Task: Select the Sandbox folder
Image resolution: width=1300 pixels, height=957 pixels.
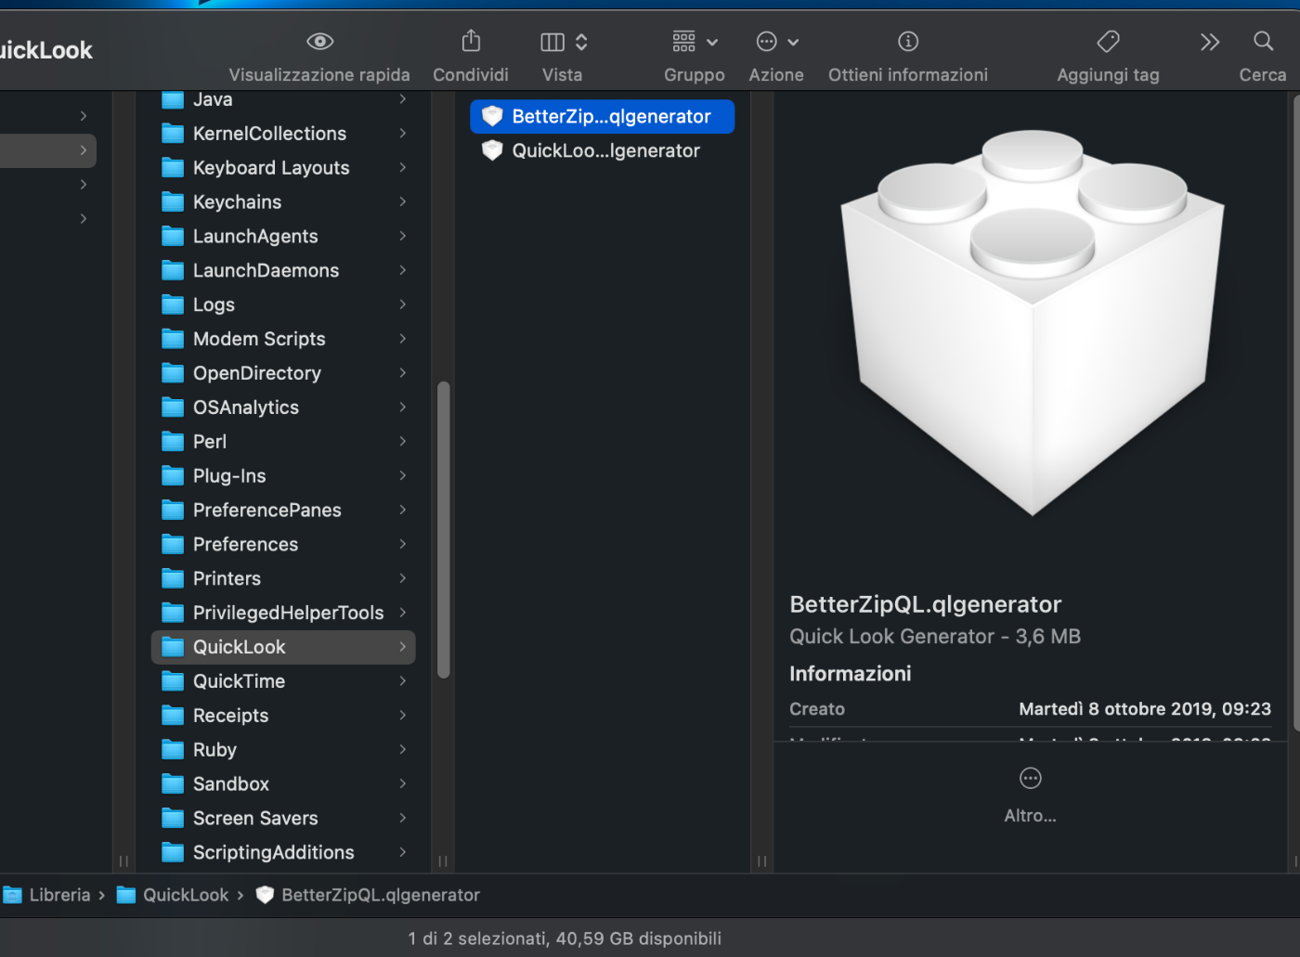Action: (283, 784)
